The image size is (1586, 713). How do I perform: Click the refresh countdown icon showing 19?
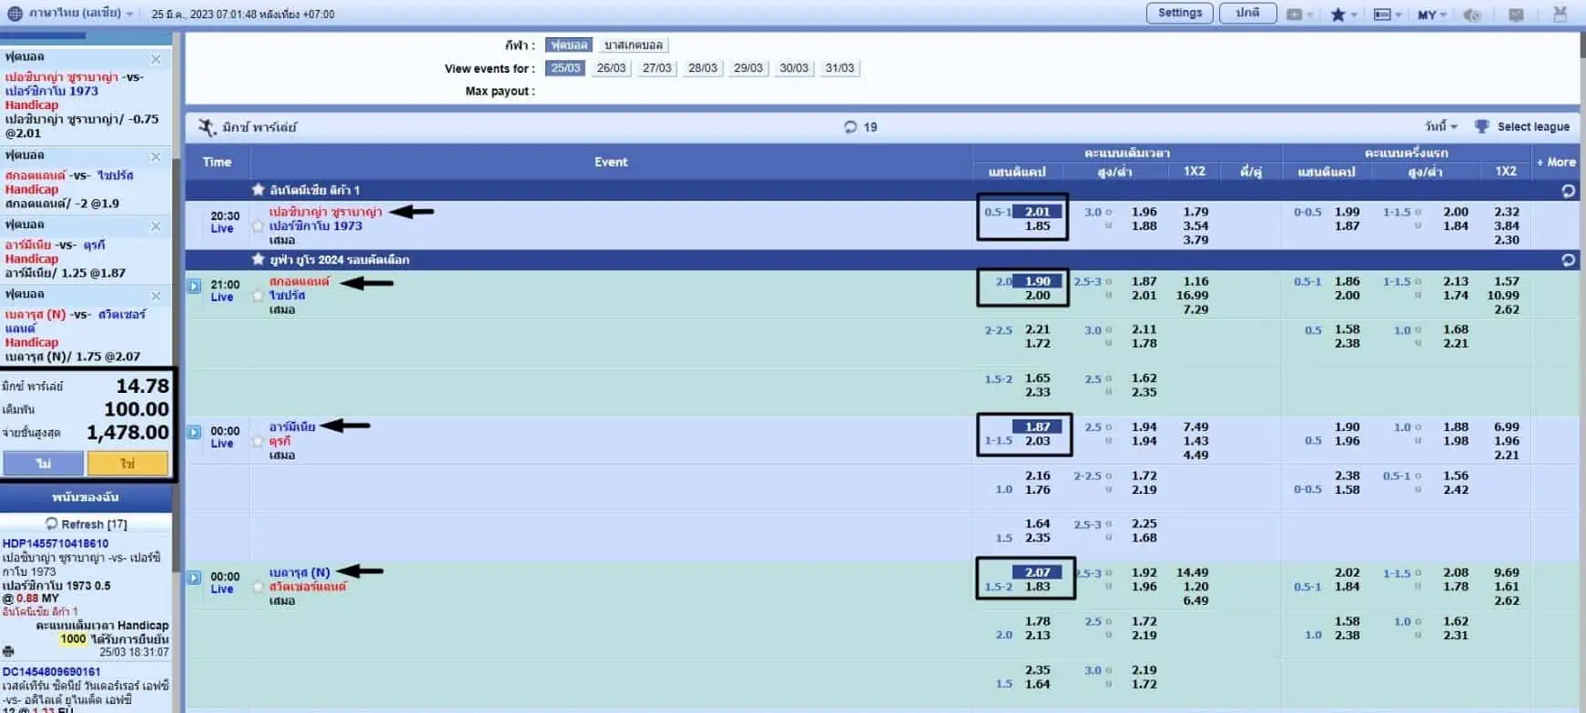click(850, 127)
